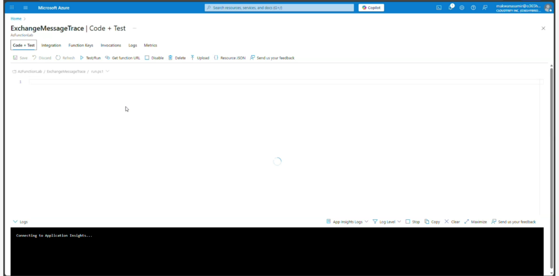Open the Metrics tab
This screenshot has width=559, height=276.
coord(151,45)
